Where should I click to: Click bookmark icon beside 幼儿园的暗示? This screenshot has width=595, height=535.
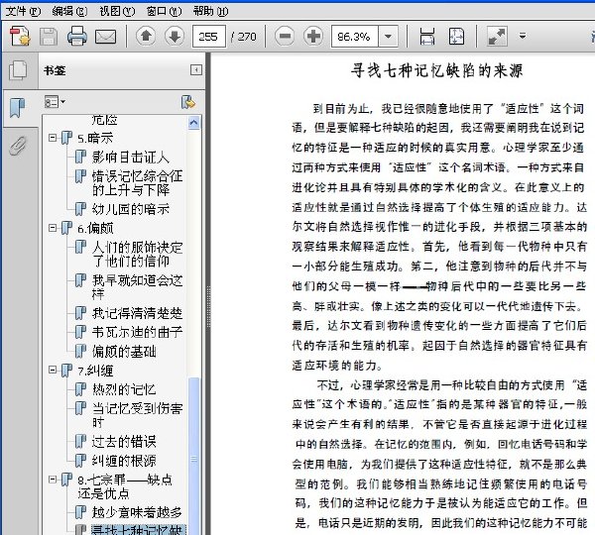80,208
